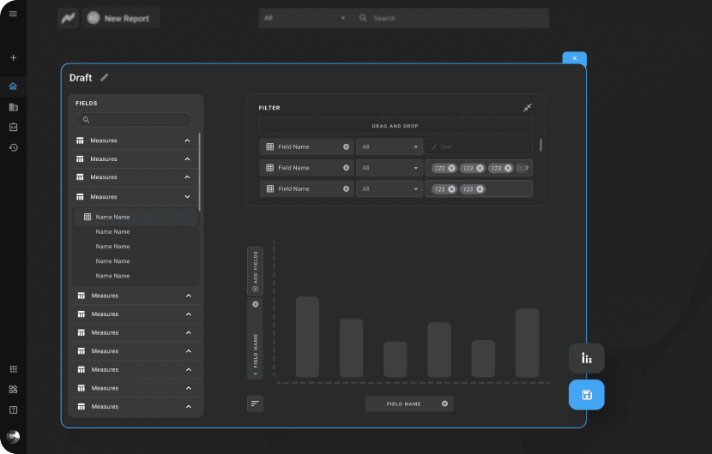Viewport: 712px width, 454px height.
Task: Go to the Home sidebar icon
Action: tap(13, 87)
